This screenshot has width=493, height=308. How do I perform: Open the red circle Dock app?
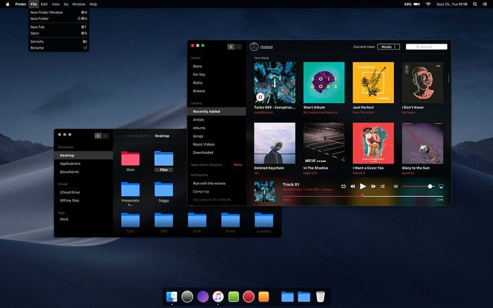click(x=249, y=297)
